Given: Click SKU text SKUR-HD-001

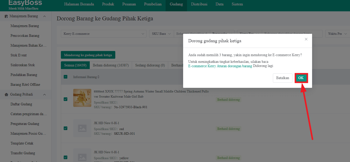Looking at the screenshot, I should [x=124, y=134].
